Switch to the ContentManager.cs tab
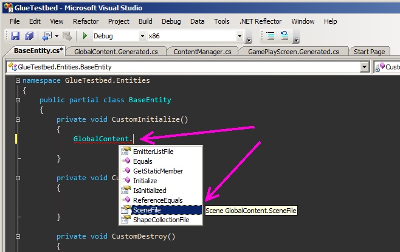The height and width of the screenshot is (252, 400). (x=202, y=52)
